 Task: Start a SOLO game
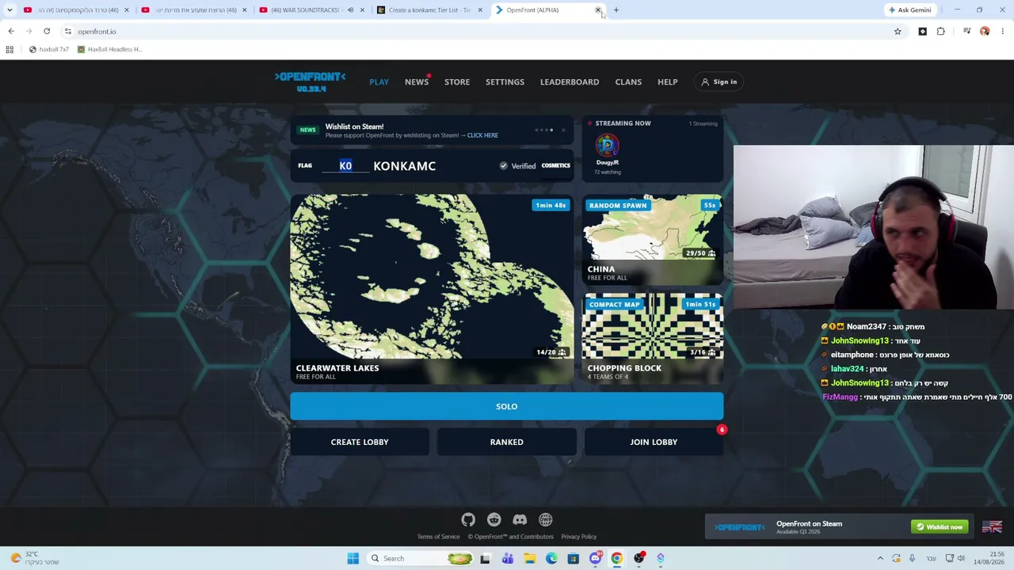click(506, 406)
